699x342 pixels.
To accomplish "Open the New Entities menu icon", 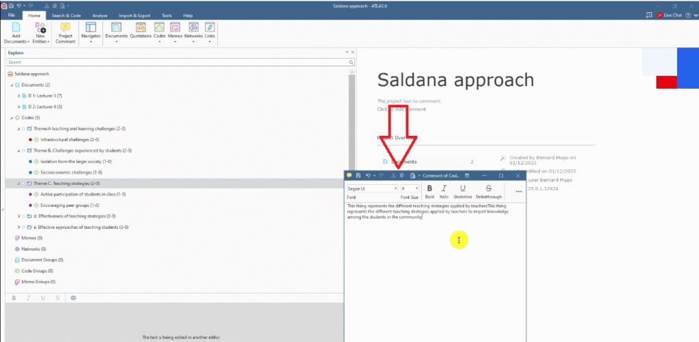I will pyautogui.click(x=40, y=27).
